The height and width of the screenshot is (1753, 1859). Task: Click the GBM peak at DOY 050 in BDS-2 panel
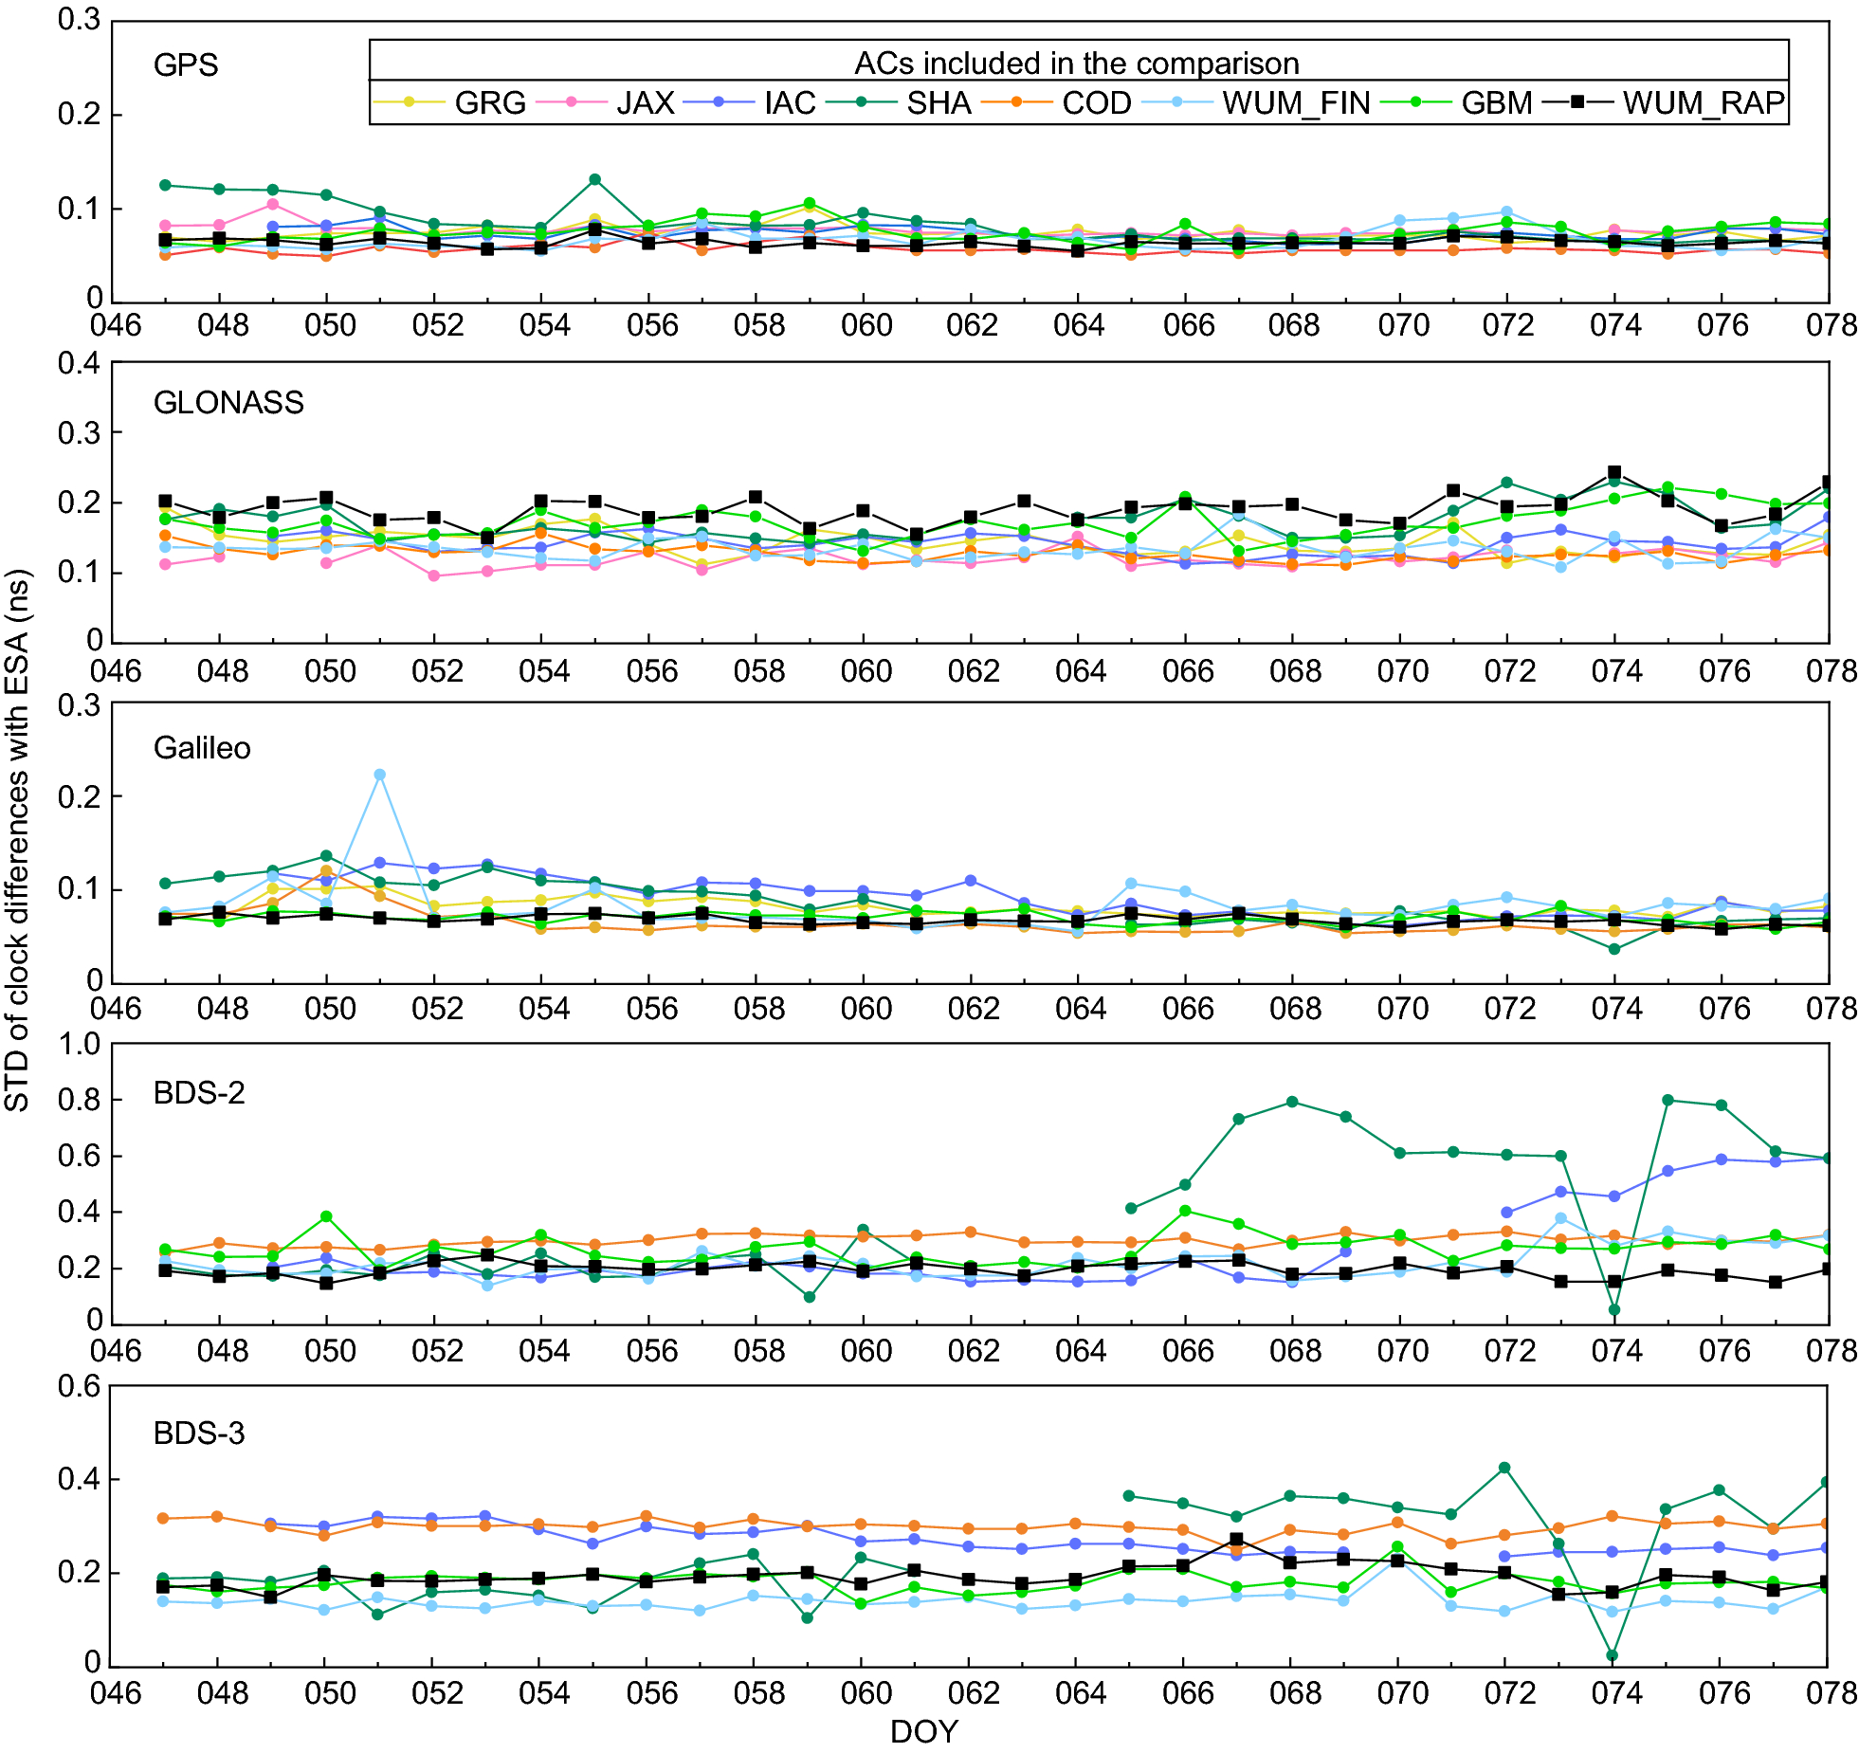(x=326, y=1216)
